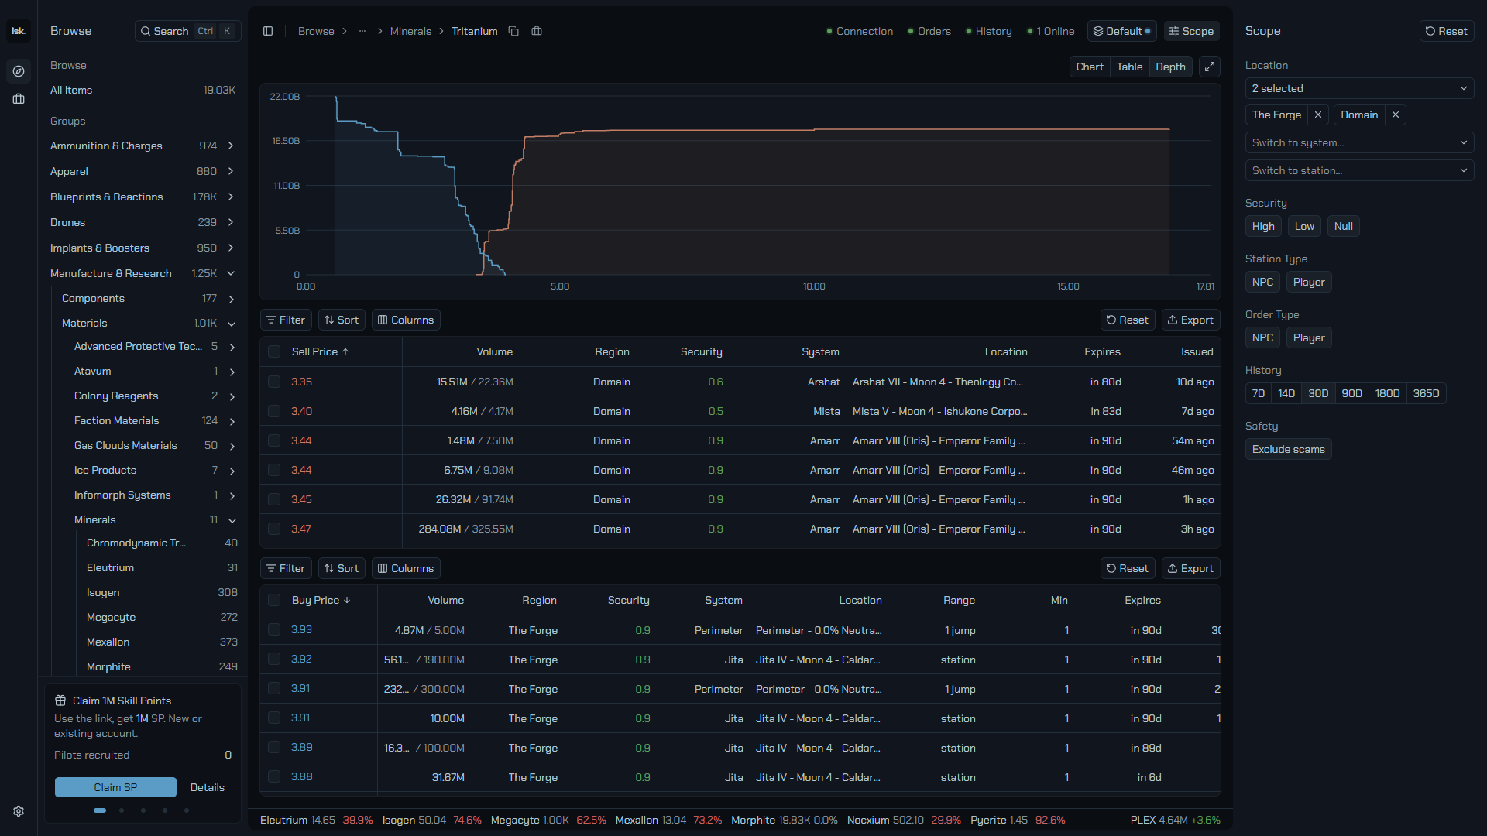Switch to the Table view tab
Viewport: 1487px width, 836px height.
pyautogui.click(x=1129, y=67)
